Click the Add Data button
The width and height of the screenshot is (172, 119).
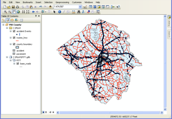click(50, 7)
